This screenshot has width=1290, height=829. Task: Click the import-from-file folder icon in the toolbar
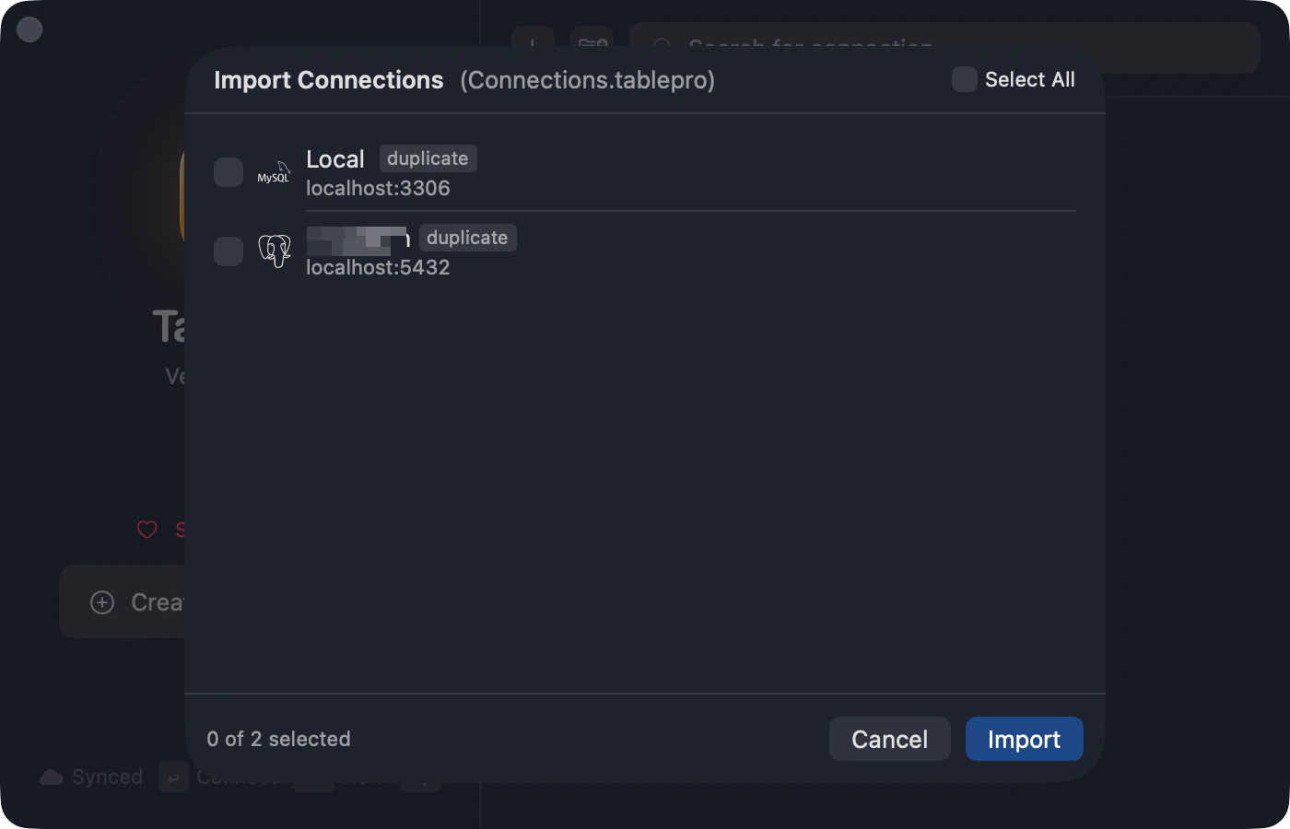tap(592, 44)
